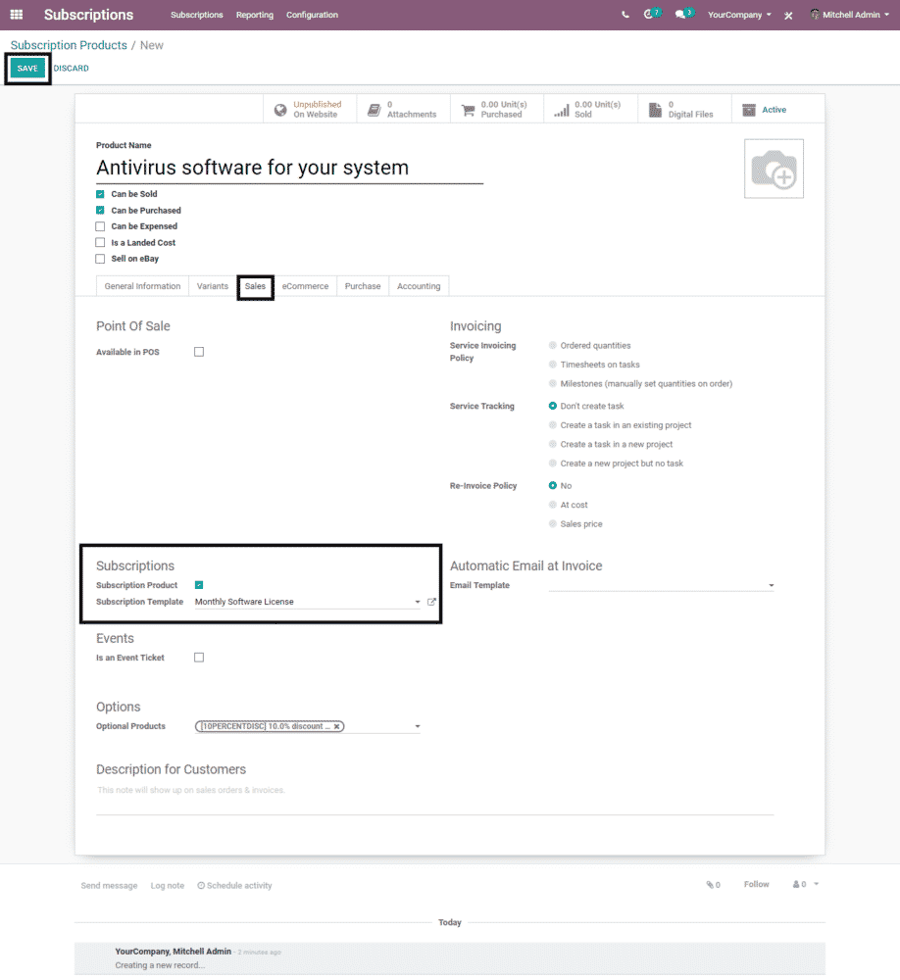The width and height of the screenshot is (900, 980).
Task: Click the Unpublished On Website globe button
Action: (x=309, y=110)
